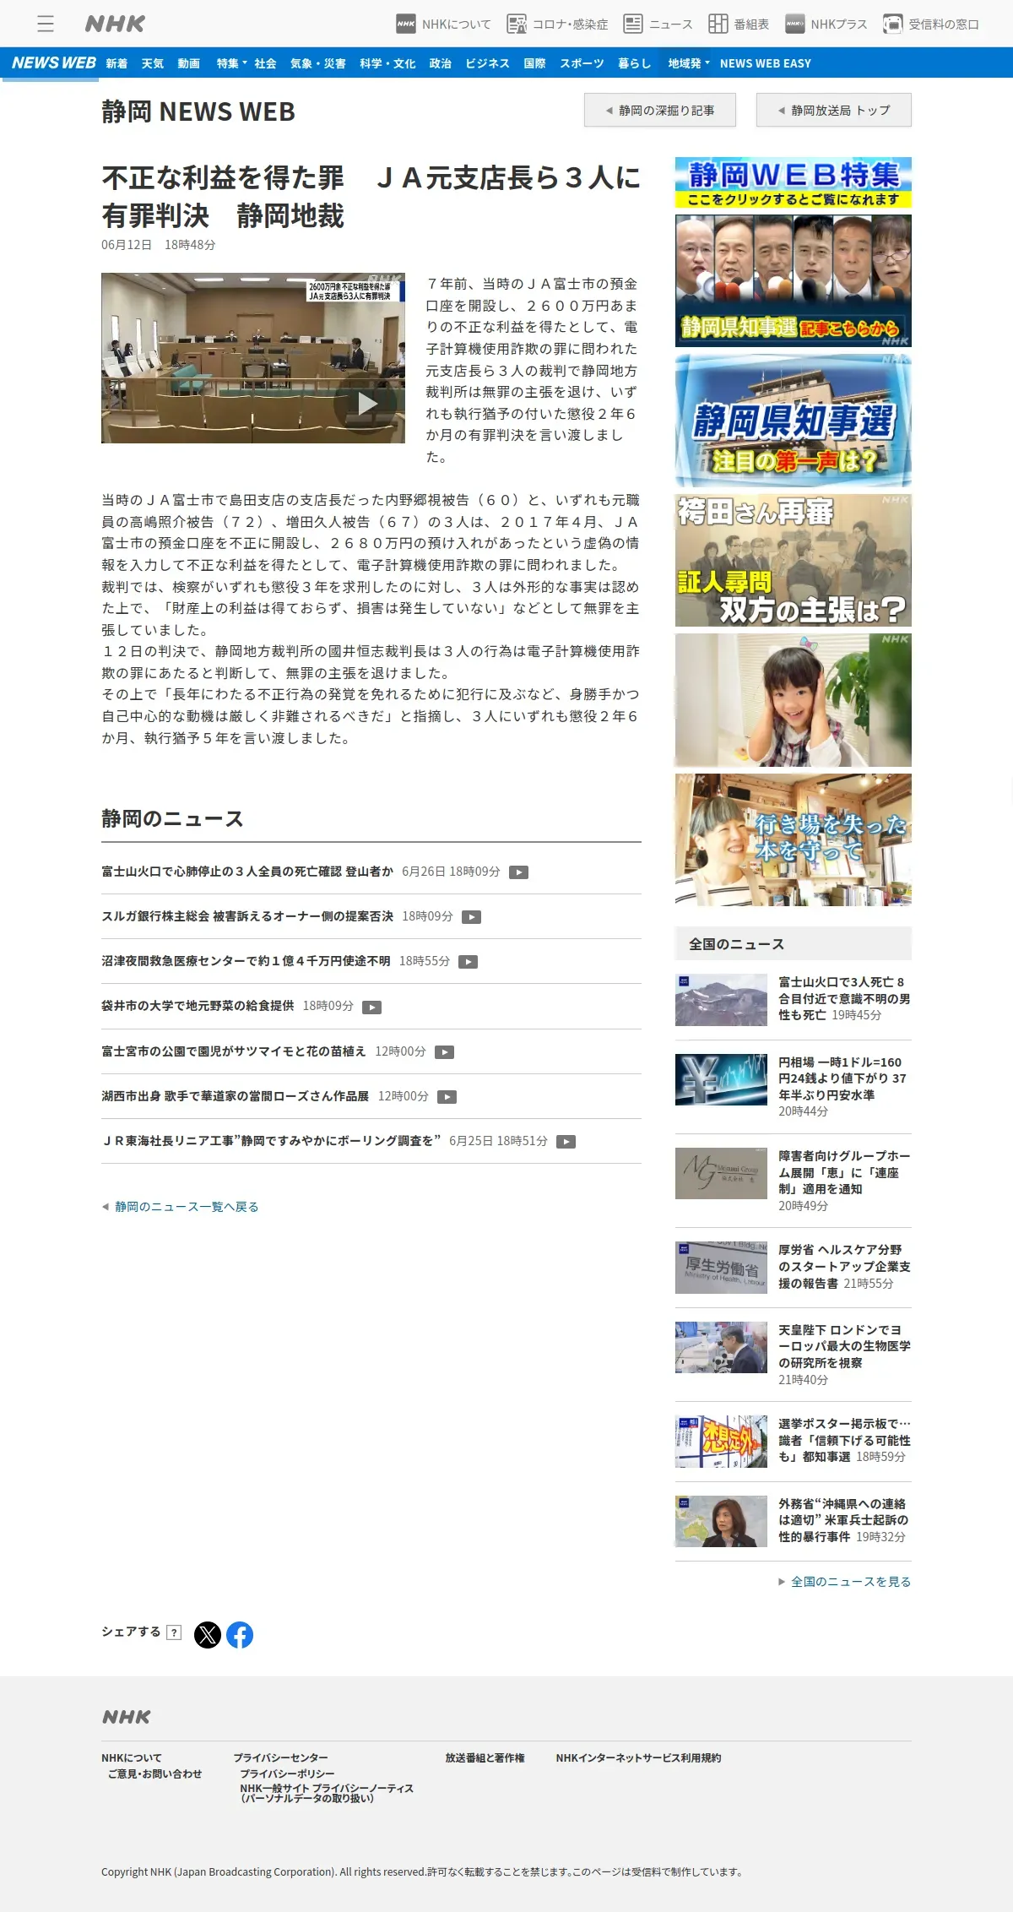The image size is (1013, 1912).
Task: Open プライバシーセンター footer link
Action: [281, 1758]
